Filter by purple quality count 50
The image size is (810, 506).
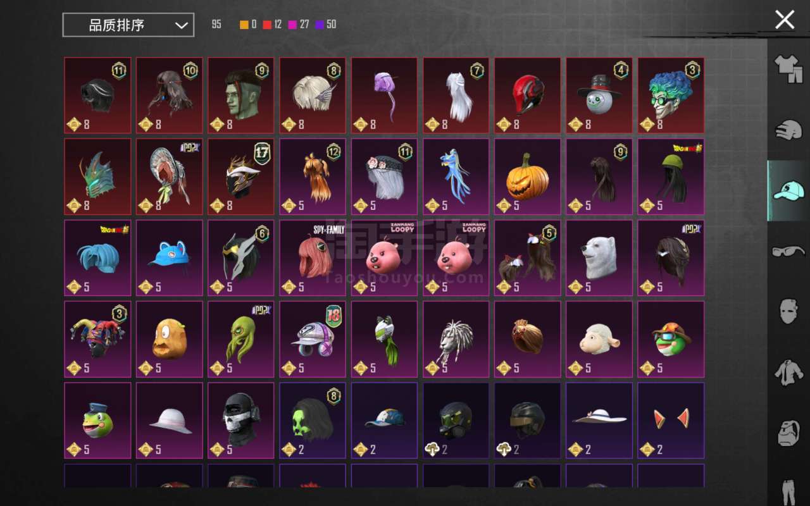[x=326, y=25]
